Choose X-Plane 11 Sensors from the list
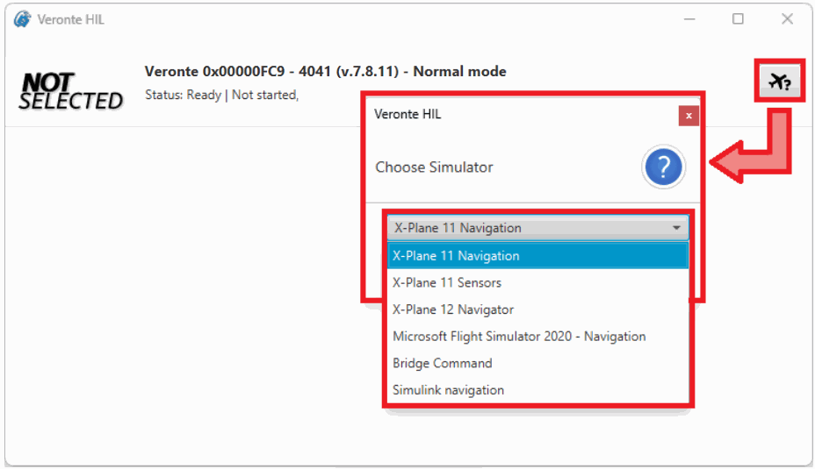815x469 pixels. click(x=448, y=282)
